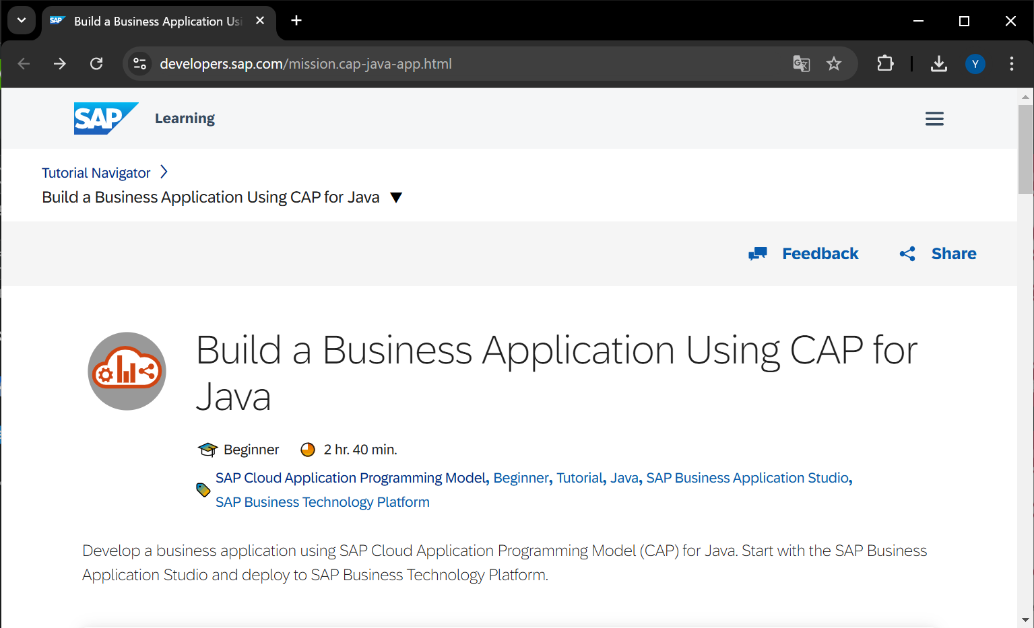Open the Beginner tag link
Viewport: 1034px width, 628px height.
point(521,478)
